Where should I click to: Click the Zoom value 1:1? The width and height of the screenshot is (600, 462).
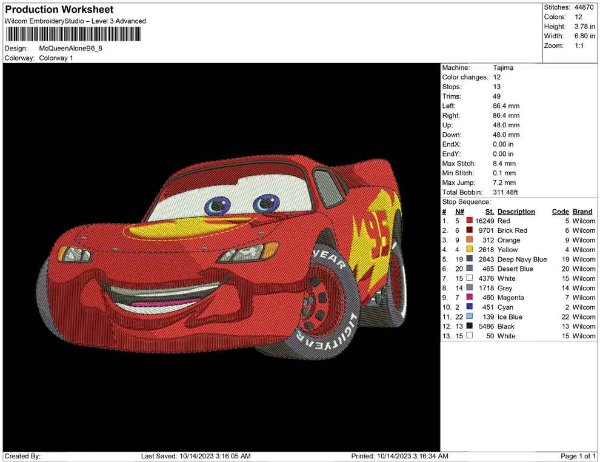(x=579, y=45)
